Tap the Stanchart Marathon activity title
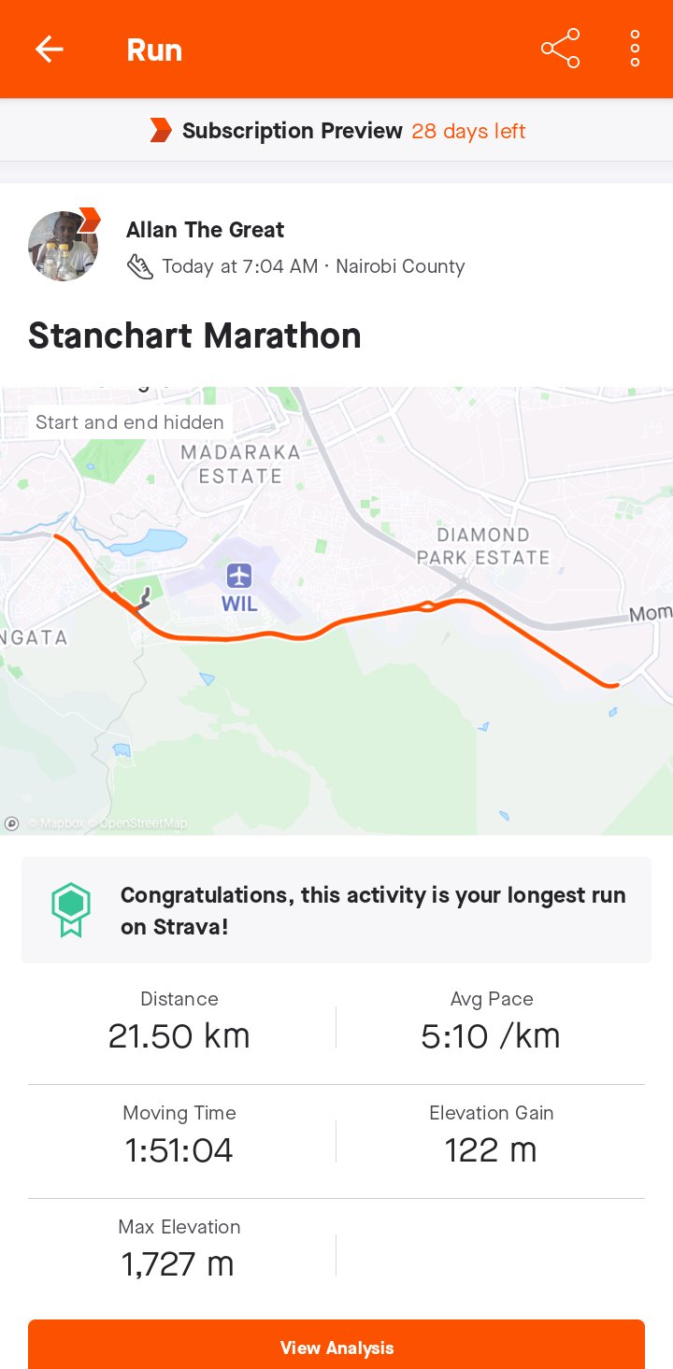Screen dimensions: 673x1369 [194, 335]
